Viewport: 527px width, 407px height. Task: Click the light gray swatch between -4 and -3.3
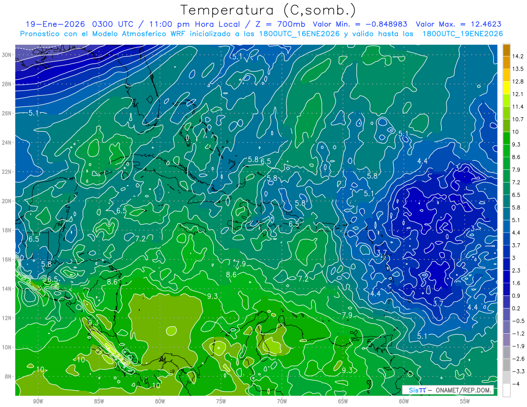(506, 378)
